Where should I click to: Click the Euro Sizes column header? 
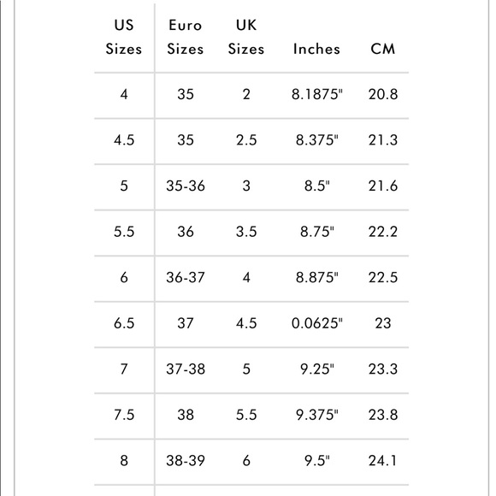[186, 37]
